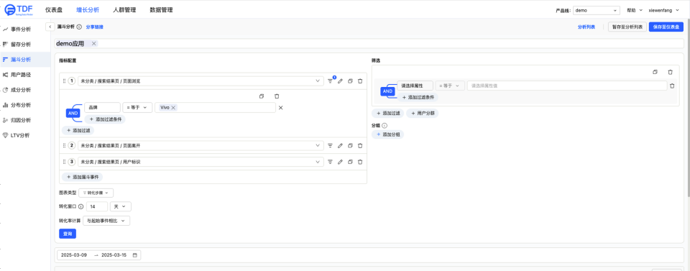Expand step 2 event dropdown 页面离开
The width and height of the screenshot is (690, 271).
click(x=201, y=145)
